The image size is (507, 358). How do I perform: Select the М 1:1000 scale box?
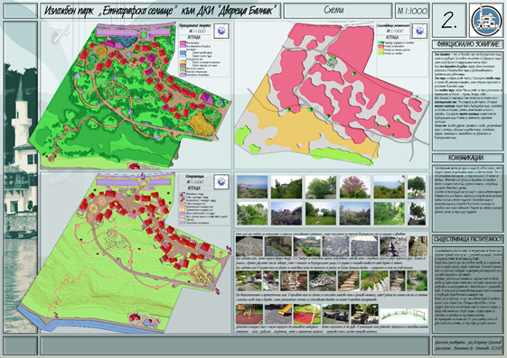point(412,11)
